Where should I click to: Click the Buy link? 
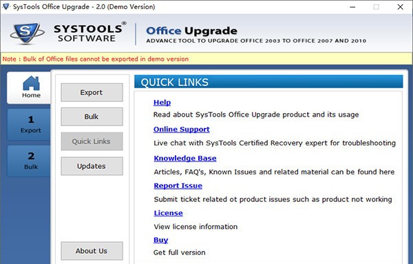(160, 240)
